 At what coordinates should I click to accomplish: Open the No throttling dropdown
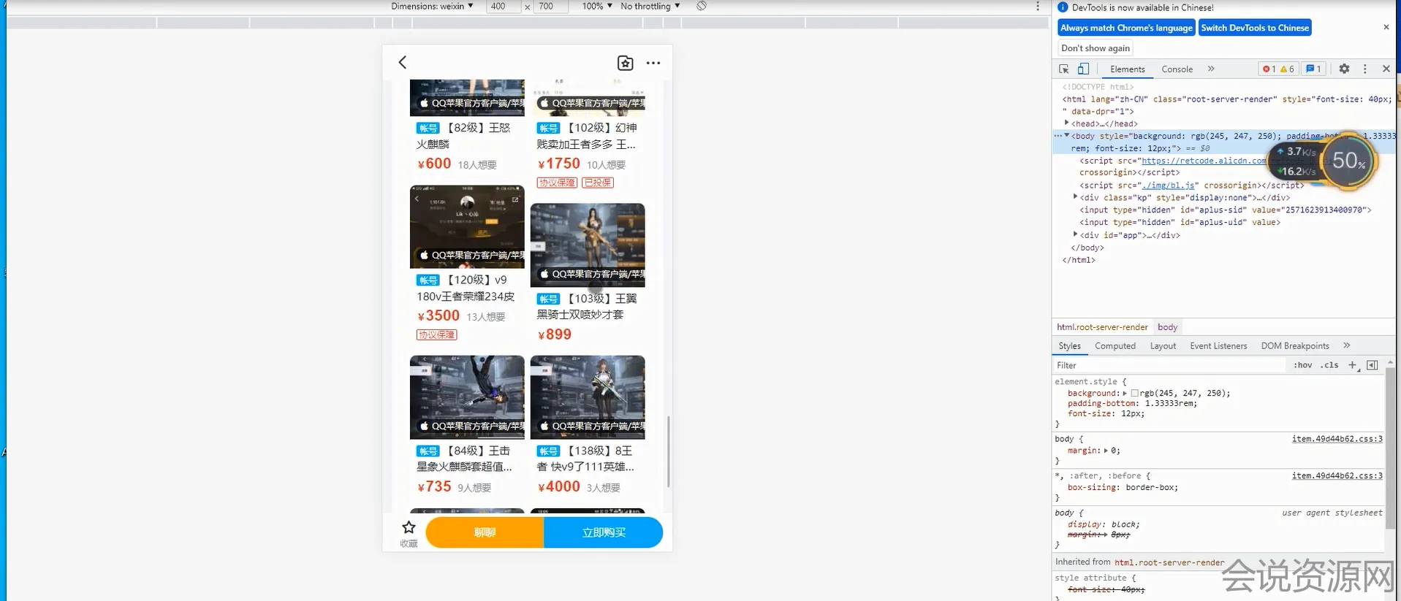click(650, 6)
